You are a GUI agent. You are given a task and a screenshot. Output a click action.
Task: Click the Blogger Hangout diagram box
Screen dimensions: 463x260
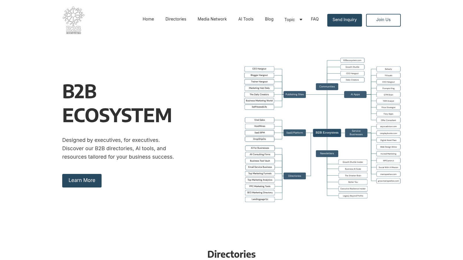259,75
